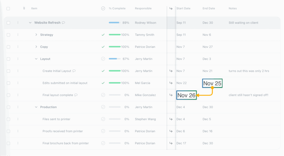Click the 67% progress bar for Layout
The height and width of the screenshot is (156, 284).
(115, 59)
